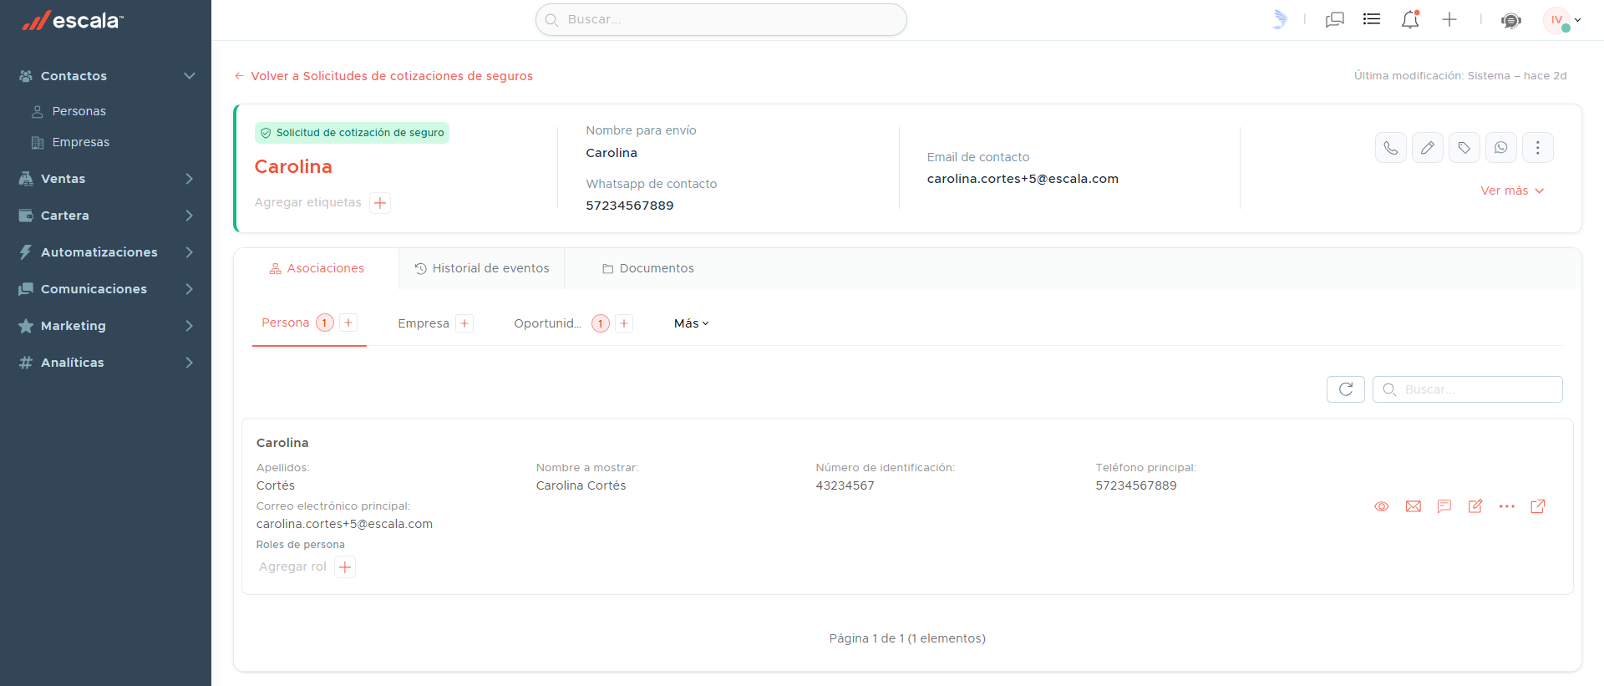View Carolina record with eye icon
1604x686 pixels.
tap(1382, 506)
